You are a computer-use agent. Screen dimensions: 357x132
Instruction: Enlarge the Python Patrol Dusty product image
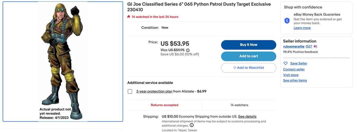tap(63, 61)
